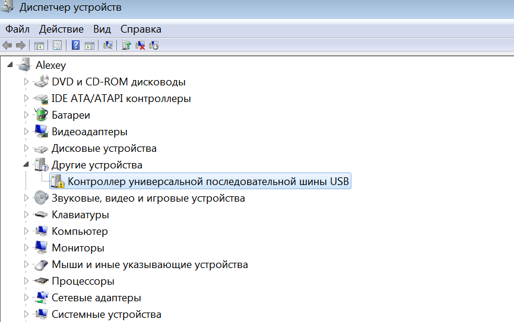This screenshot has height=322, width=514.
Task: Open the Справка menu
Action: (x=141, y=29)
